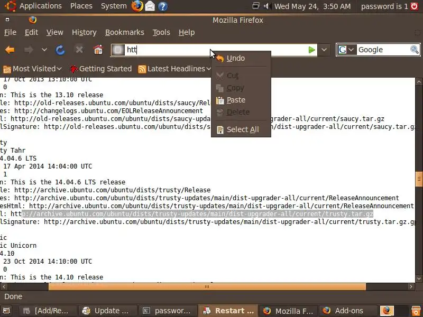
Task: Click the horizontal scroll left arrow
Action: (x=4, y=286)
